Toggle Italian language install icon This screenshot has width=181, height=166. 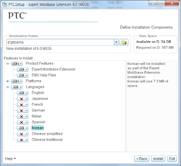[23, 116]
